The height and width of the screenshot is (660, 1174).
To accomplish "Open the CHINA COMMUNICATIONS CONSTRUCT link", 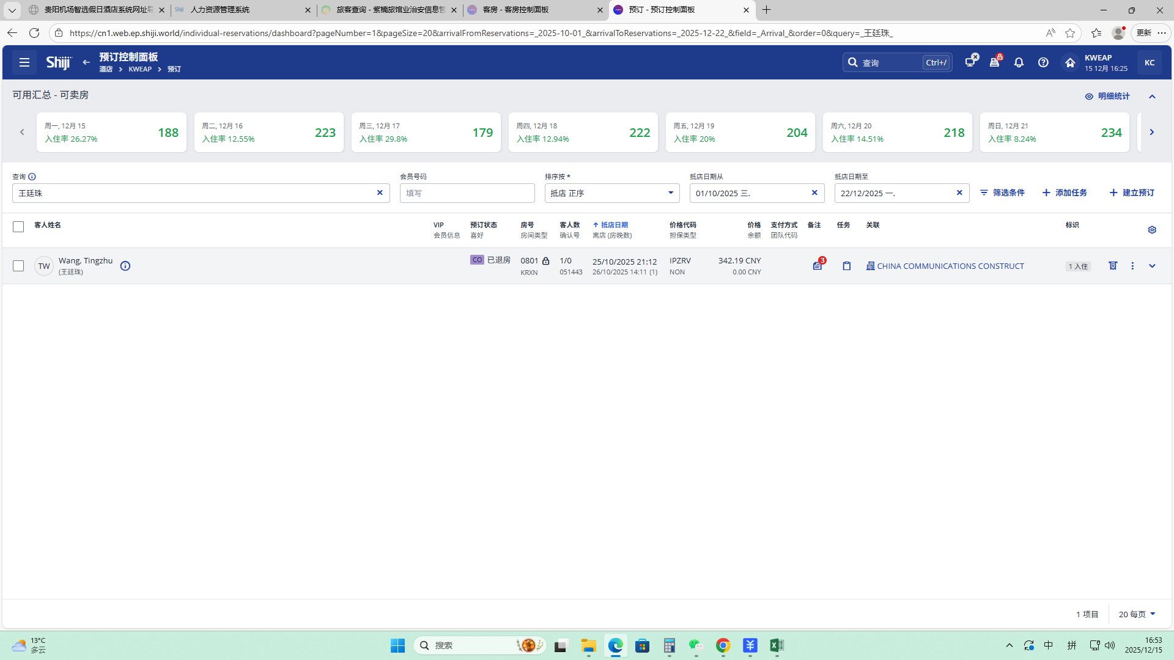I will pyautogui.click(x=950, y=266).
